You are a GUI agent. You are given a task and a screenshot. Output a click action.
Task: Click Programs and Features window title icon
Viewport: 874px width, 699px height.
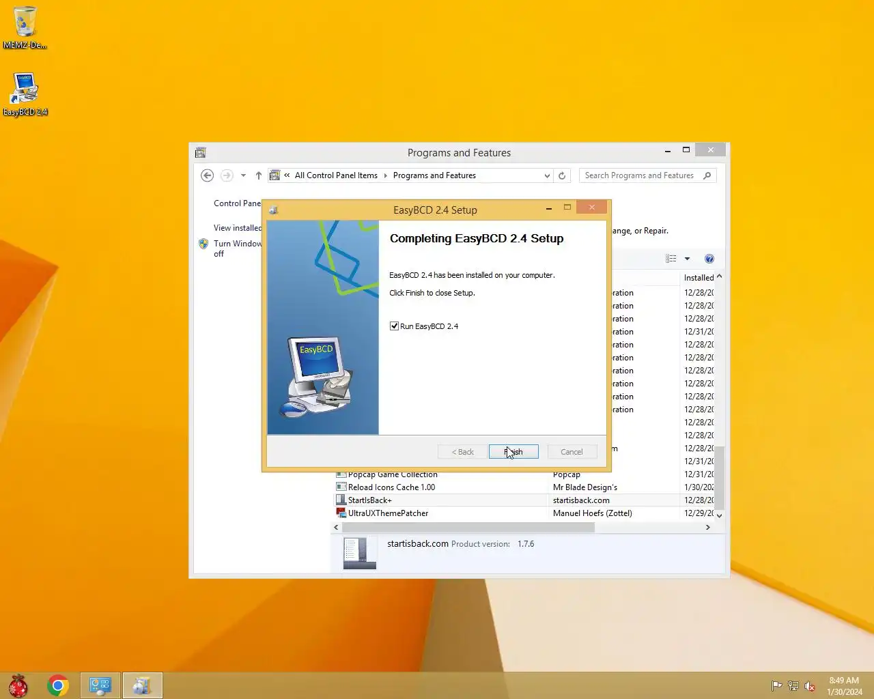[x=200, y=153]
